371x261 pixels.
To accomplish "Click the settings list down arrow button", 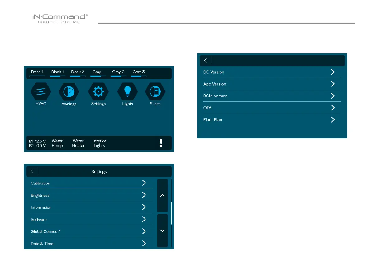I will click(162, 231).
